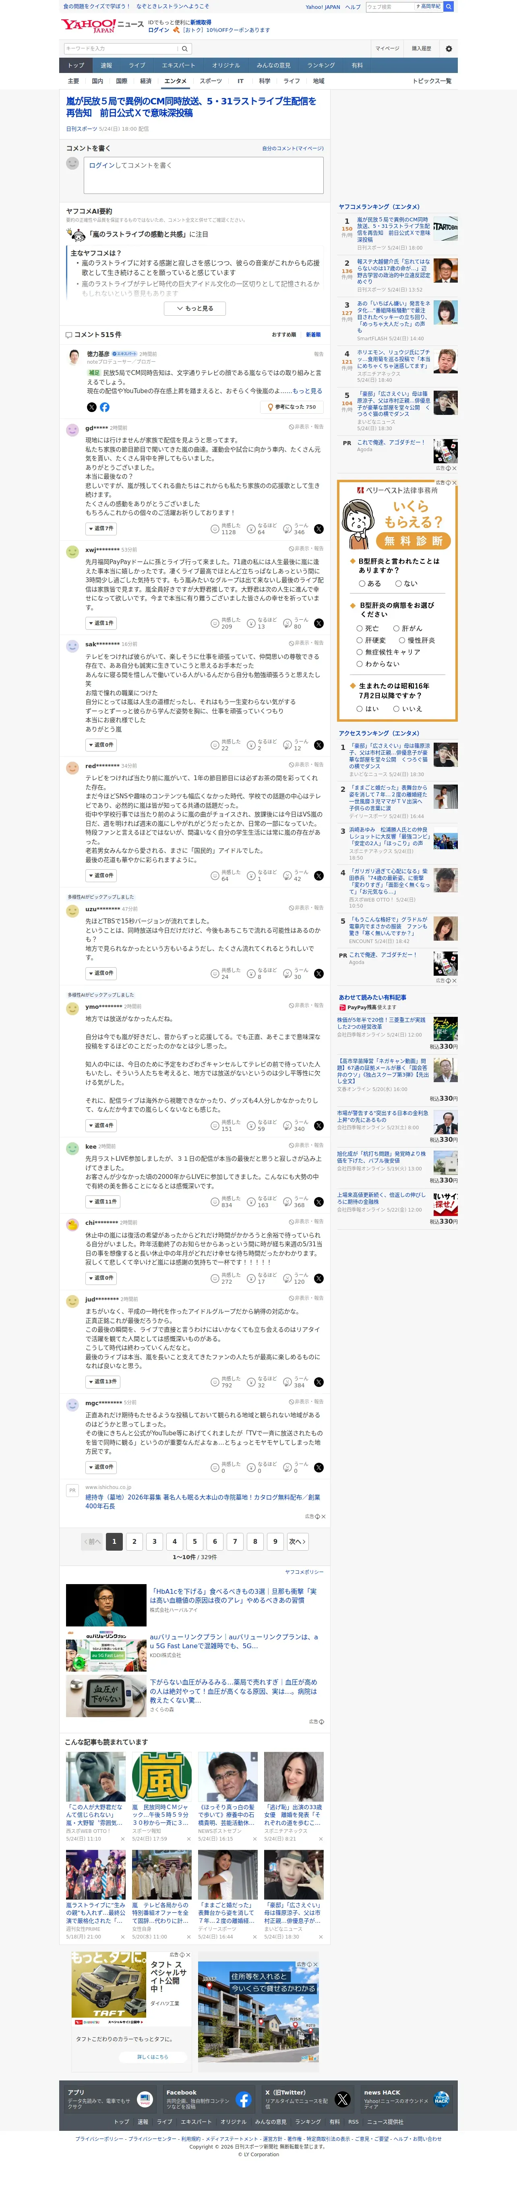This screenshot has width=517, height=2203.
Task: Open the アプリ icon in the footer
Action: (x=145, y=2099)
